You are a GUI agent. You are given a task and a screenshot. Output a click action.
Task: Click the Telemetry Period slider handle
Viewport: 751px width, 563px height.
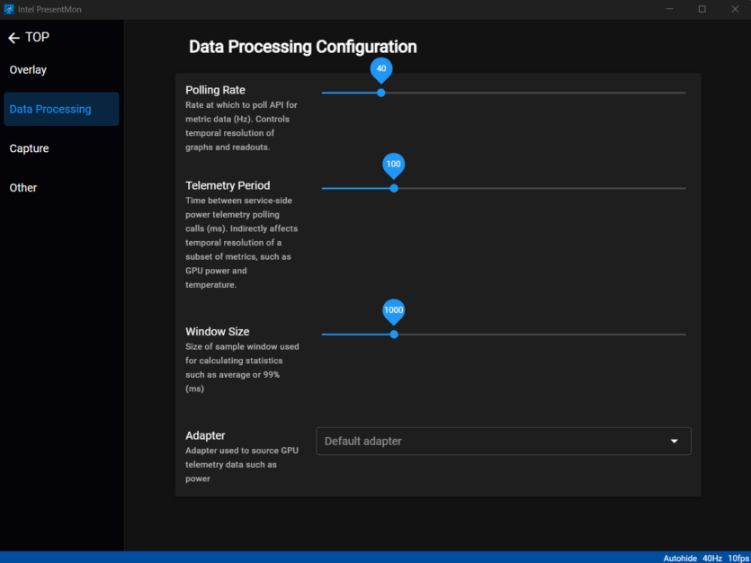394,189
